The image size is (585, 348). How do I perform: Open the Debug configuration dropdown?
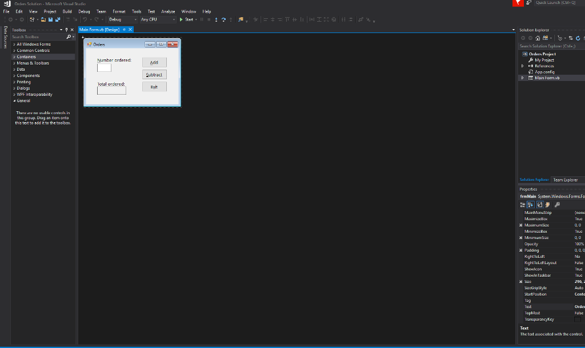134,19
